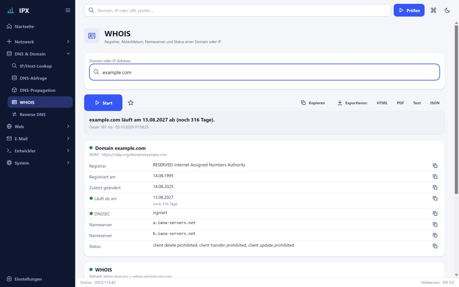Click 'Dauer 187 ms' timestamp line

[119, 127]
